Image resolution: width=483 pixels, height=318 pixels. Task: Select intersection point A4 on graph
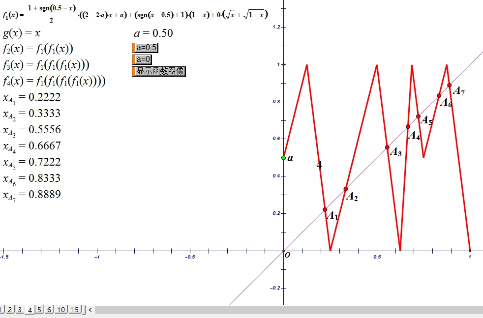point(408,127)
